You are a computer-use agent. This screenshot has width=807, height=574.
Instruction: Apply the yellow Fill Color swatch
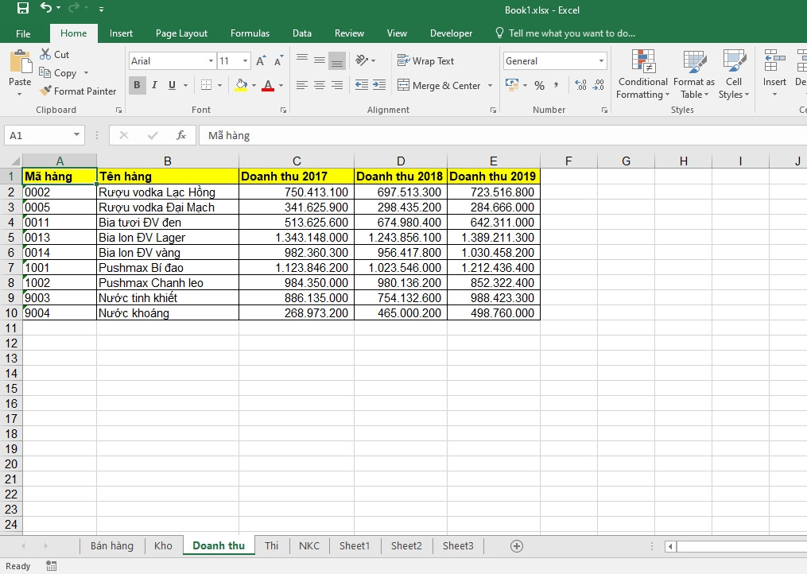pos(241,85)
